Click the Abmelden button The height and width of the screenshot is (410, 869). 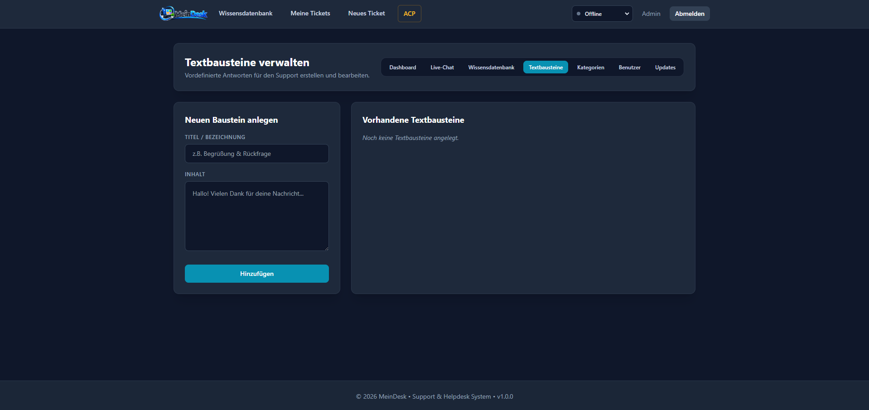(690, 14)
